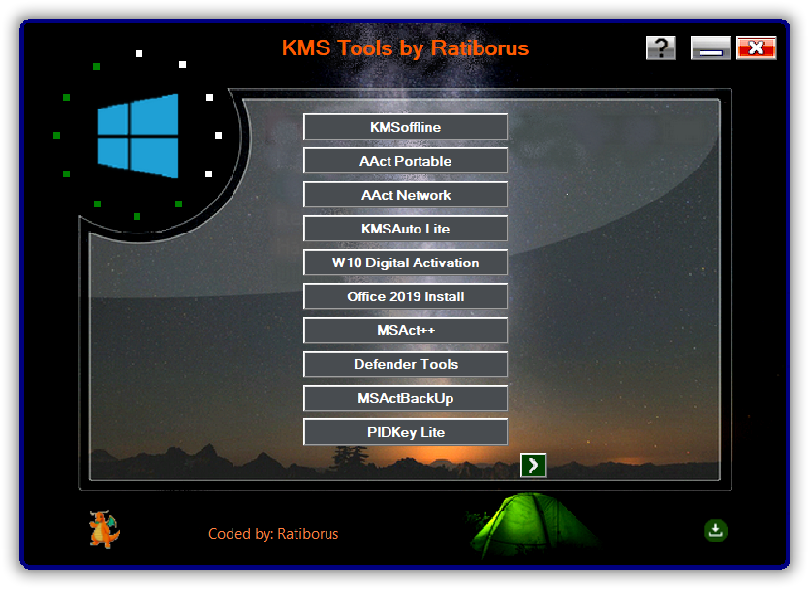Launch PIDKey Lite
809x589 pixels.
(405, 432)
